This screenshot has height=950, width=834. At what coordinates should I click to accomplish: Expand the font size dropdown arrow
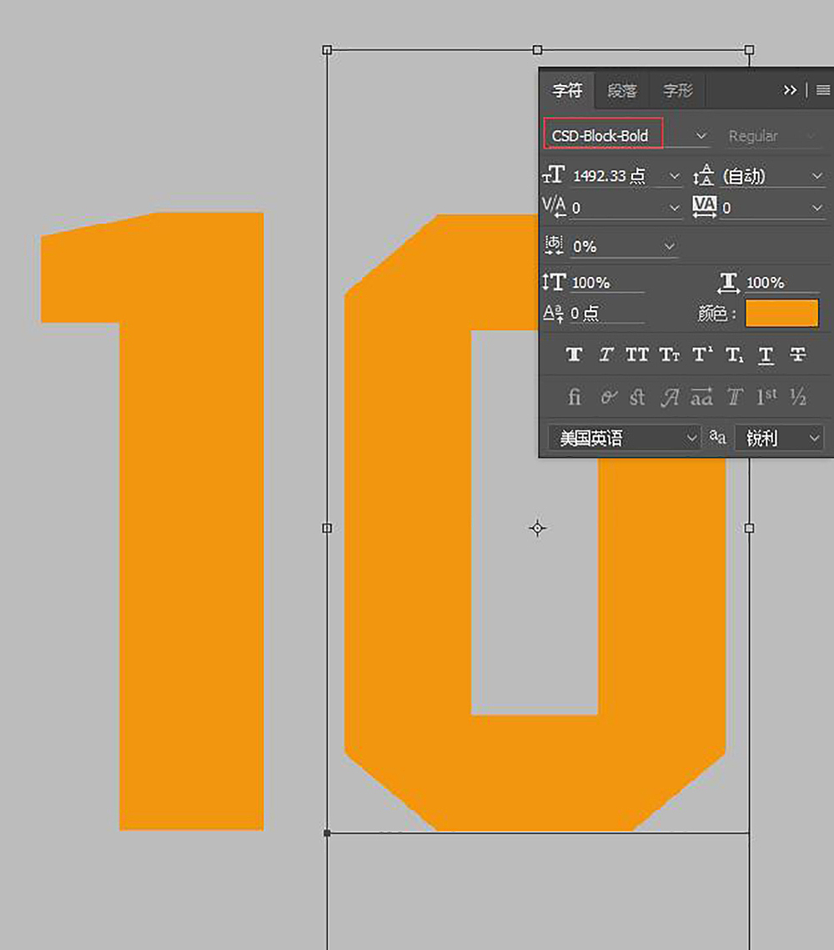[x=674, y=176]
